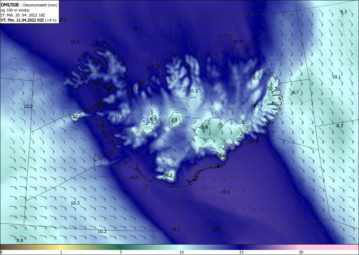Select the 18.6 value label
Viewport: 359px width, 255px height.
[x=134, y=177]
